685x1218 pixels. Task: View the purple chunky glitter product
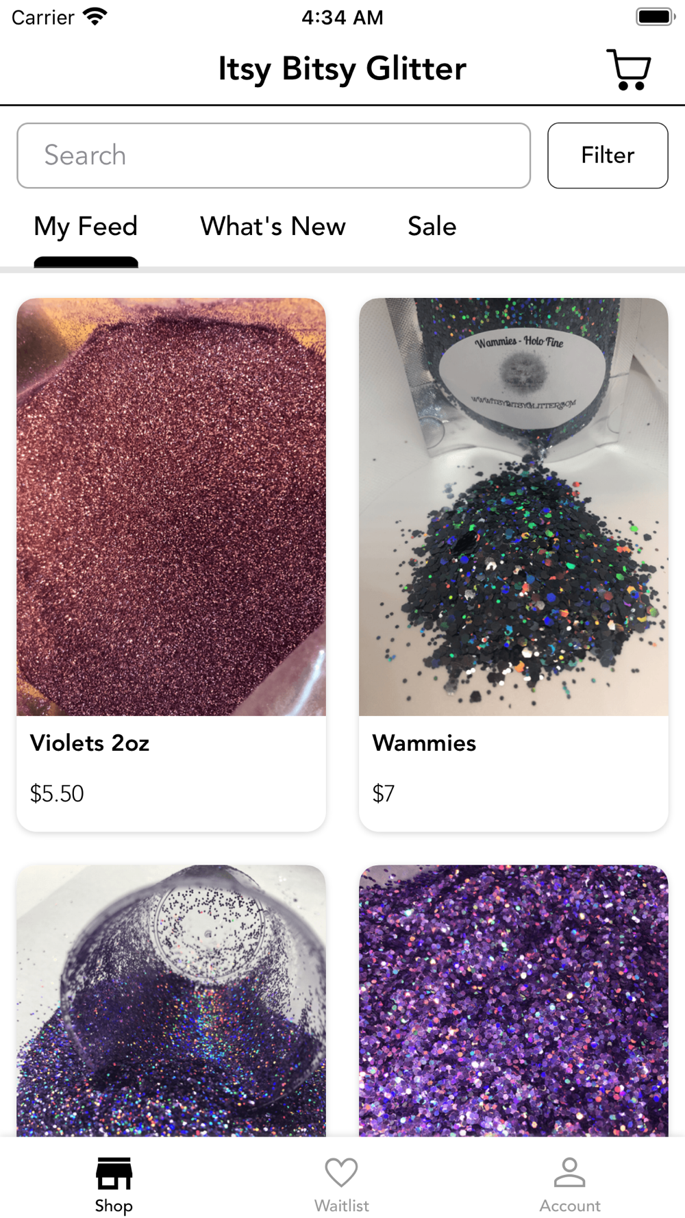[514, 1000]
